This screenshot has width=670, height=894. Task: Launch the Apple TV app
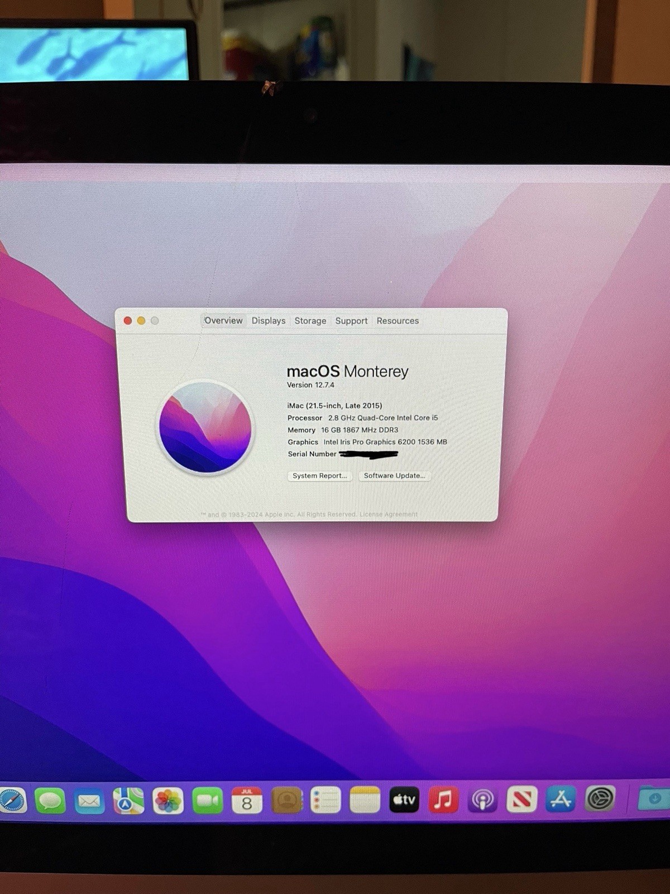[x=404, y=800]
